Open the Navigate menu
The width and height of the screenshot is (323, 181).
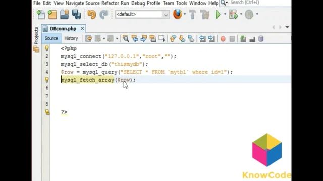(x=75, y=3)
